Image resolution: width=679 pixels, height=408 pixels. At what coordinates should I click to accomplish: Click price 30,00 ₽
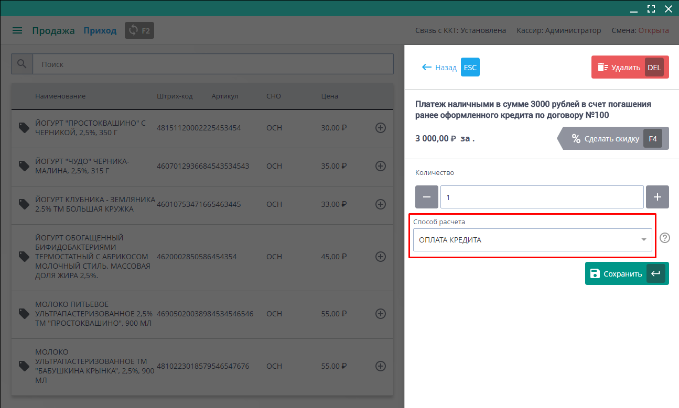tap(334, 128)
